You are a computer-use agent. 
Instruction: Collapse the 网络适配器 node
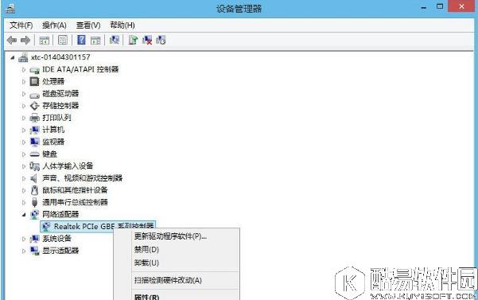click(24, 215)
